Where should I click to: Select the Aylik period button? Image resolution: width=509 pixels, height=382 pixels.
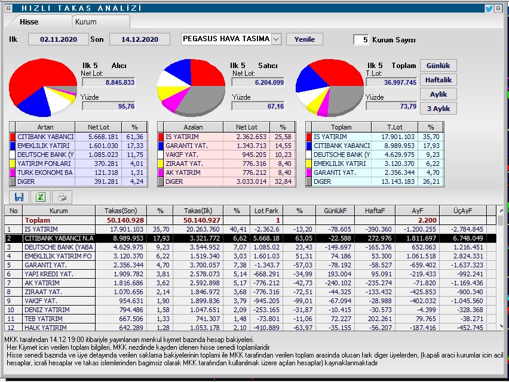tap(439, 94)
